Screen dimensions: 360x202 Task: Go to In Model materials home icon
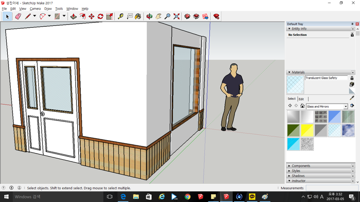click(x=302, y=106)
